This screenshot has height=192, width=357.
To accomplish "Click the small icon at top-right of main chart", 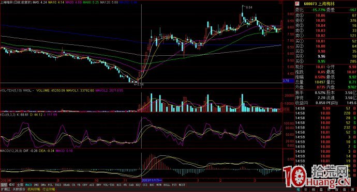I will (280, 3).
